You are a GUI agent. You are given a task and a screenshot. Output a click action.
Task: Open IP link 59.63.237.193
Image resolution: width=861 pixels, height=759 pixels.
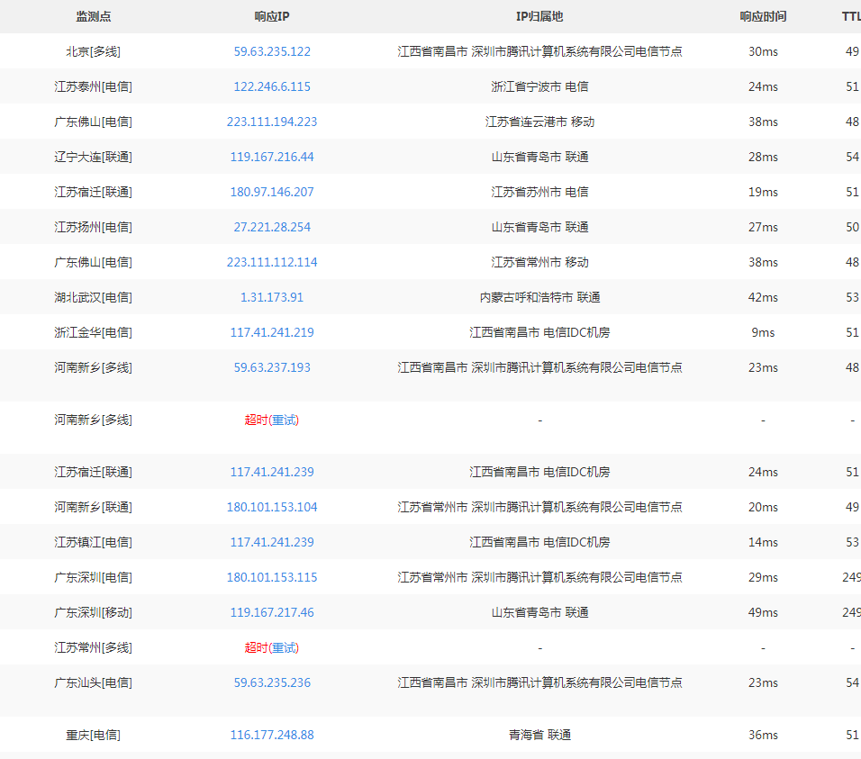272,367
